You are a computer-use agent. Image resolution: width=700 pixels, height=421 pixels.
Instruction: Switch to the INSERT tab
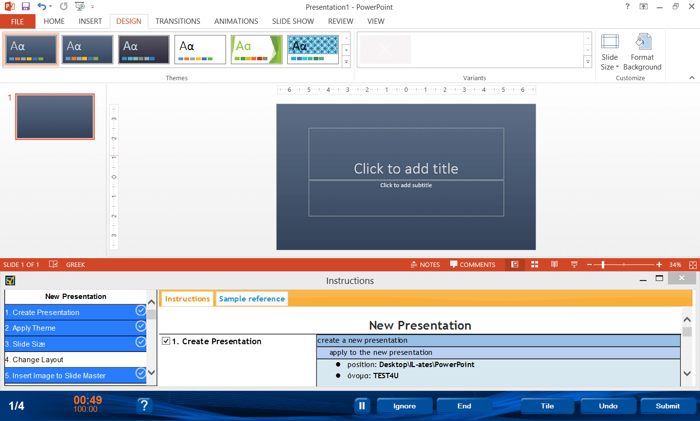pos(90,21)
